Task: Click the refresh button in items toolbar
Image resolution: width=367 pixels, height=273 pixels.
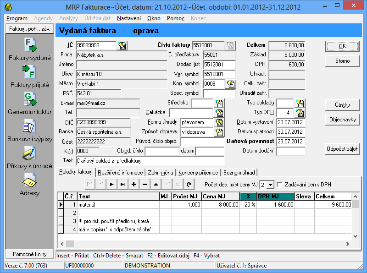Action: coord(189,184)
